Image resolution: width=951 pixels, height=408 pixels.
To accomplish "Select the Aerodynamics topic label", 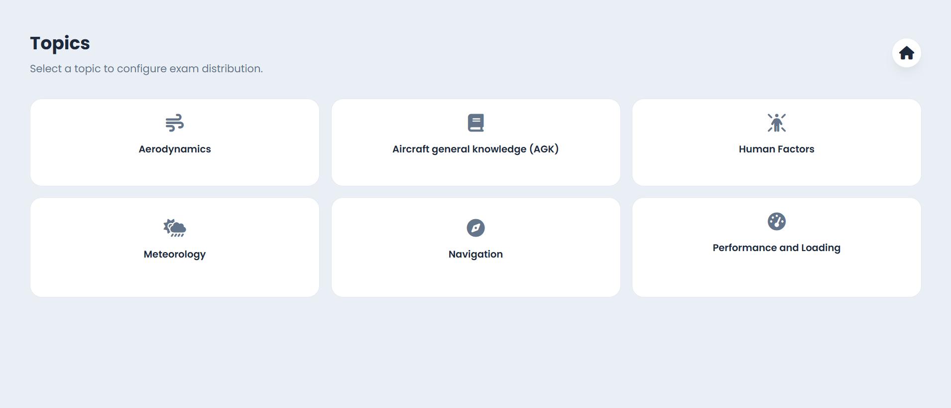I will click(x=175, y=149).
